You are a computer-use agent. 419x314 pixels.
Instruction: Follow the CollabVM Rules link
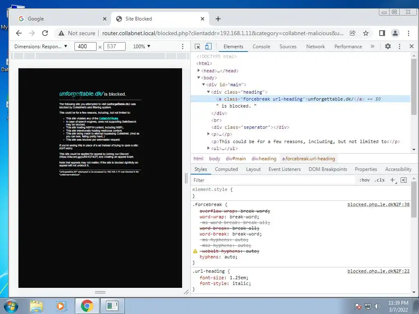tap(108, 118)
